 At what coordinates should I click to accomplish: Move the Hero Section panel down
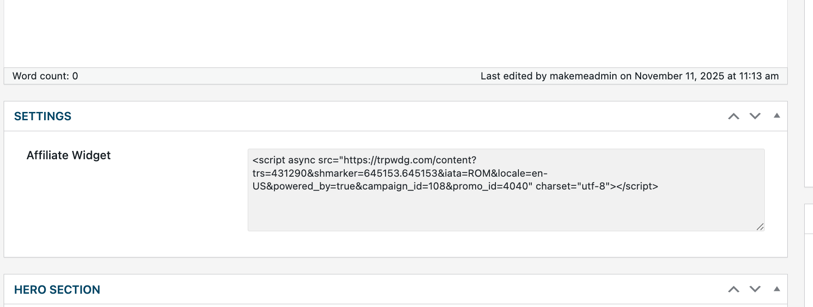click(755, 290)
